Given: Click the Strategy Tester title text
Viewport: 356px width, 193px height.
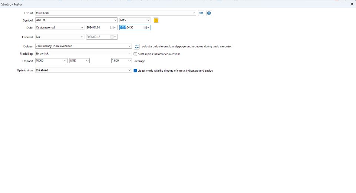Looking at the screenshot, I should click(11, 4).
